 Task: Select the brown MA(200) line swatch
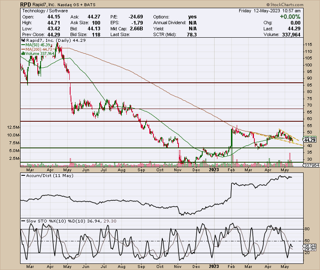pos(23,49)
